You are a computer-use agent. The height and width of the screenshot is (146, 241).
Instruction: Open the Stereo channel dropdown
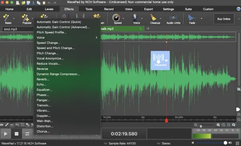click(164, 143)
